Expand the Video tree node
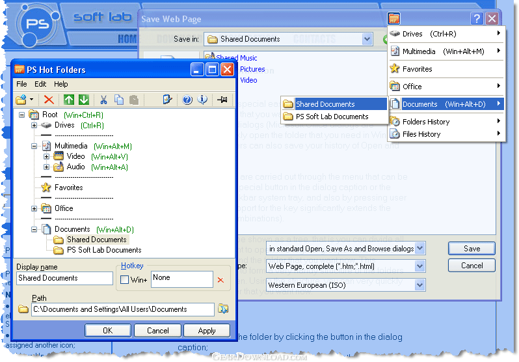Image resolution: width=519 pixels, height=362 pixels. point(46,156)
